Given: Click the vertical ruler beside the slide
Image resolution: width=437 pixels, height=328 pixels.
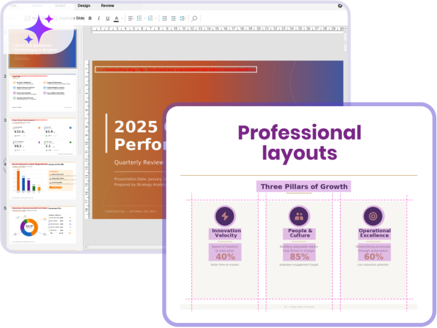Looking at the screenshot, I should coord(87,140).
